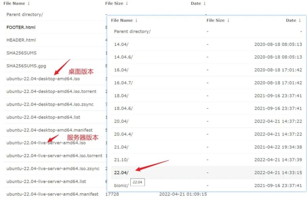Screen dimensions: 307x199
Task: Open the 20.04.4/ folder
Action: [x=123, y=134]
